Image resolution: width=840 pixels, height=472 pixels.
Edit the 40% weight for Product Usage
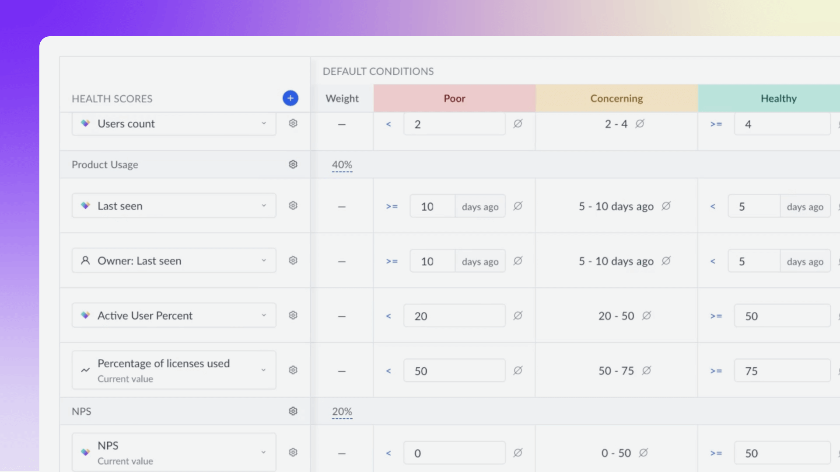pyautogui.click(x=342, y=165)
